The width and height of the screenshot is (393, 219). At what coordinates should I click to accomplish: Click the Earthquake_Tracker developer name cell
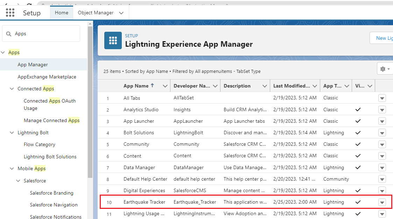point(195,202)
